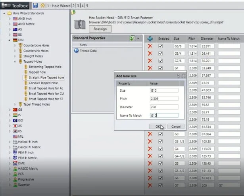This screenshot has height=196, width=244.
Task: Click the Excel export icon in Standard Properties
Action: (x=132, y=38)
